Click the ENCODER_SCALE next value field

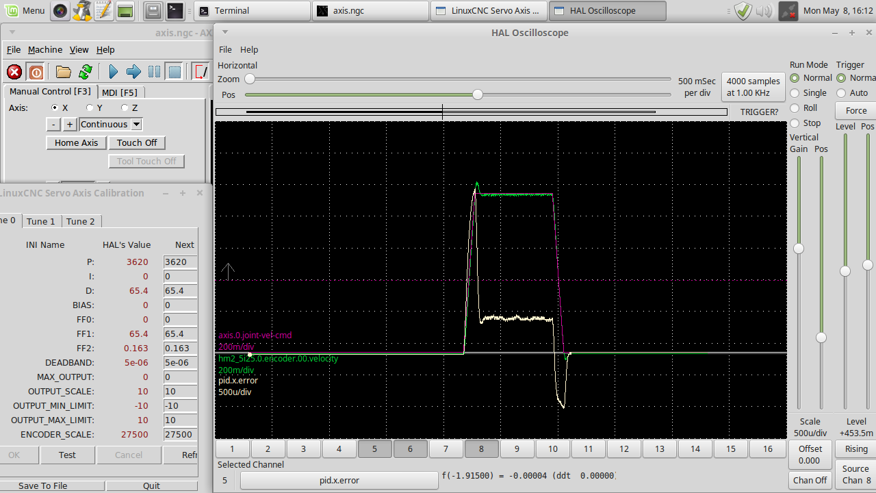point(181,434)
